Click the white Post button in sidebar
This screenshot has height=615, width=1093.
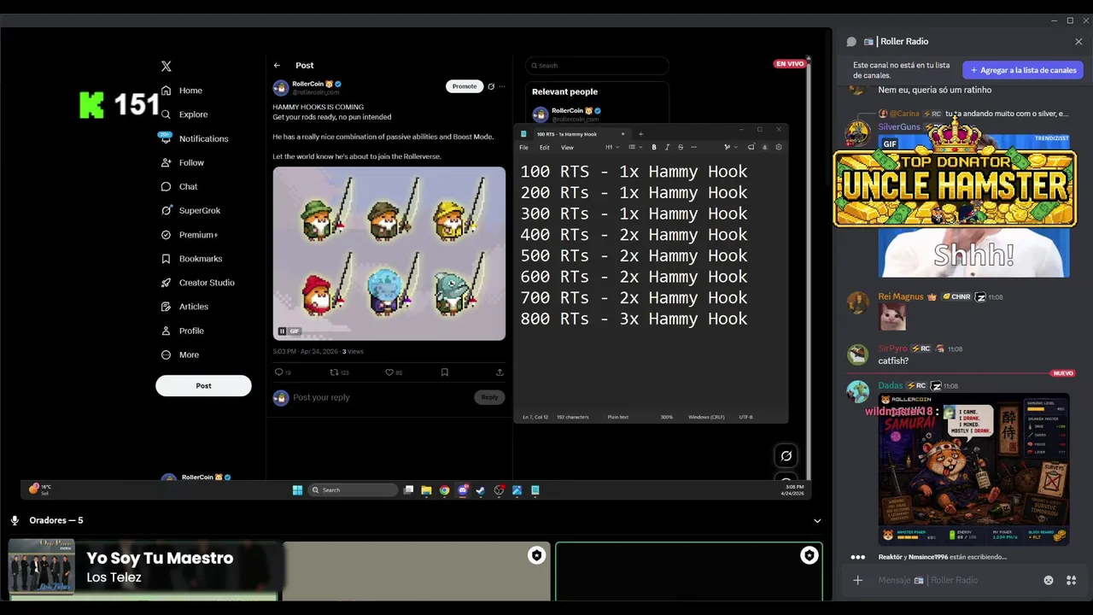tap(203, 385)
